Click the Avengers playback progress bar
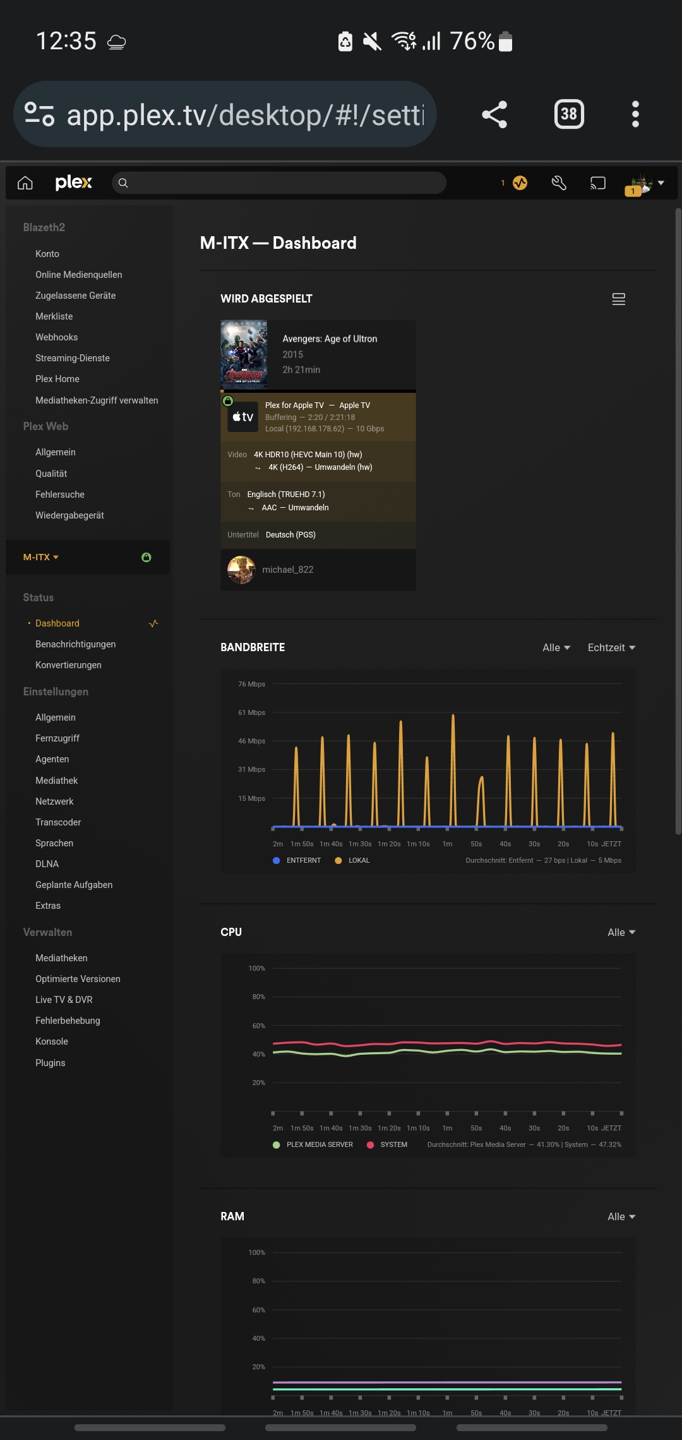Screen dimensions: 682x1440 click(x=318, y=391)
